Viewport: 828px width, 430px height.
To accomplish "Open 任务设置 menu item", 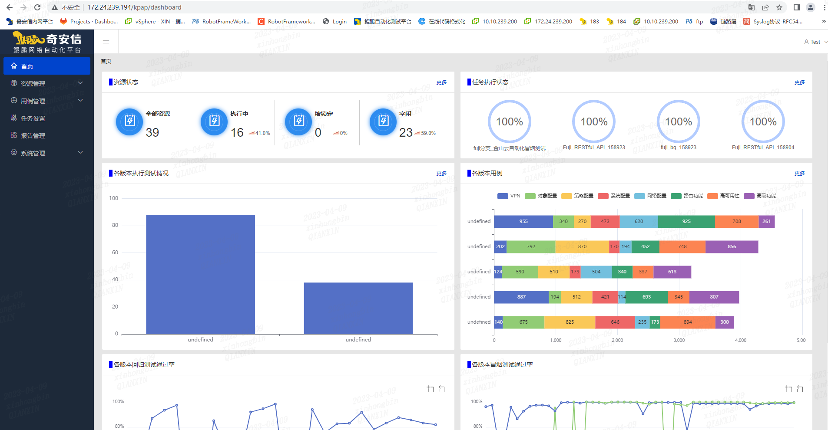I will (47, 118).
